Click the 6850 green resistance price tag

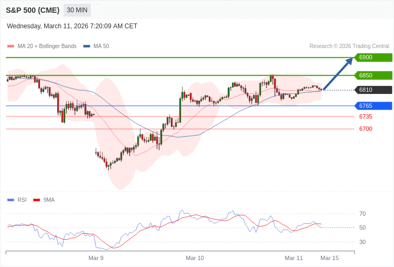(373, 75)
